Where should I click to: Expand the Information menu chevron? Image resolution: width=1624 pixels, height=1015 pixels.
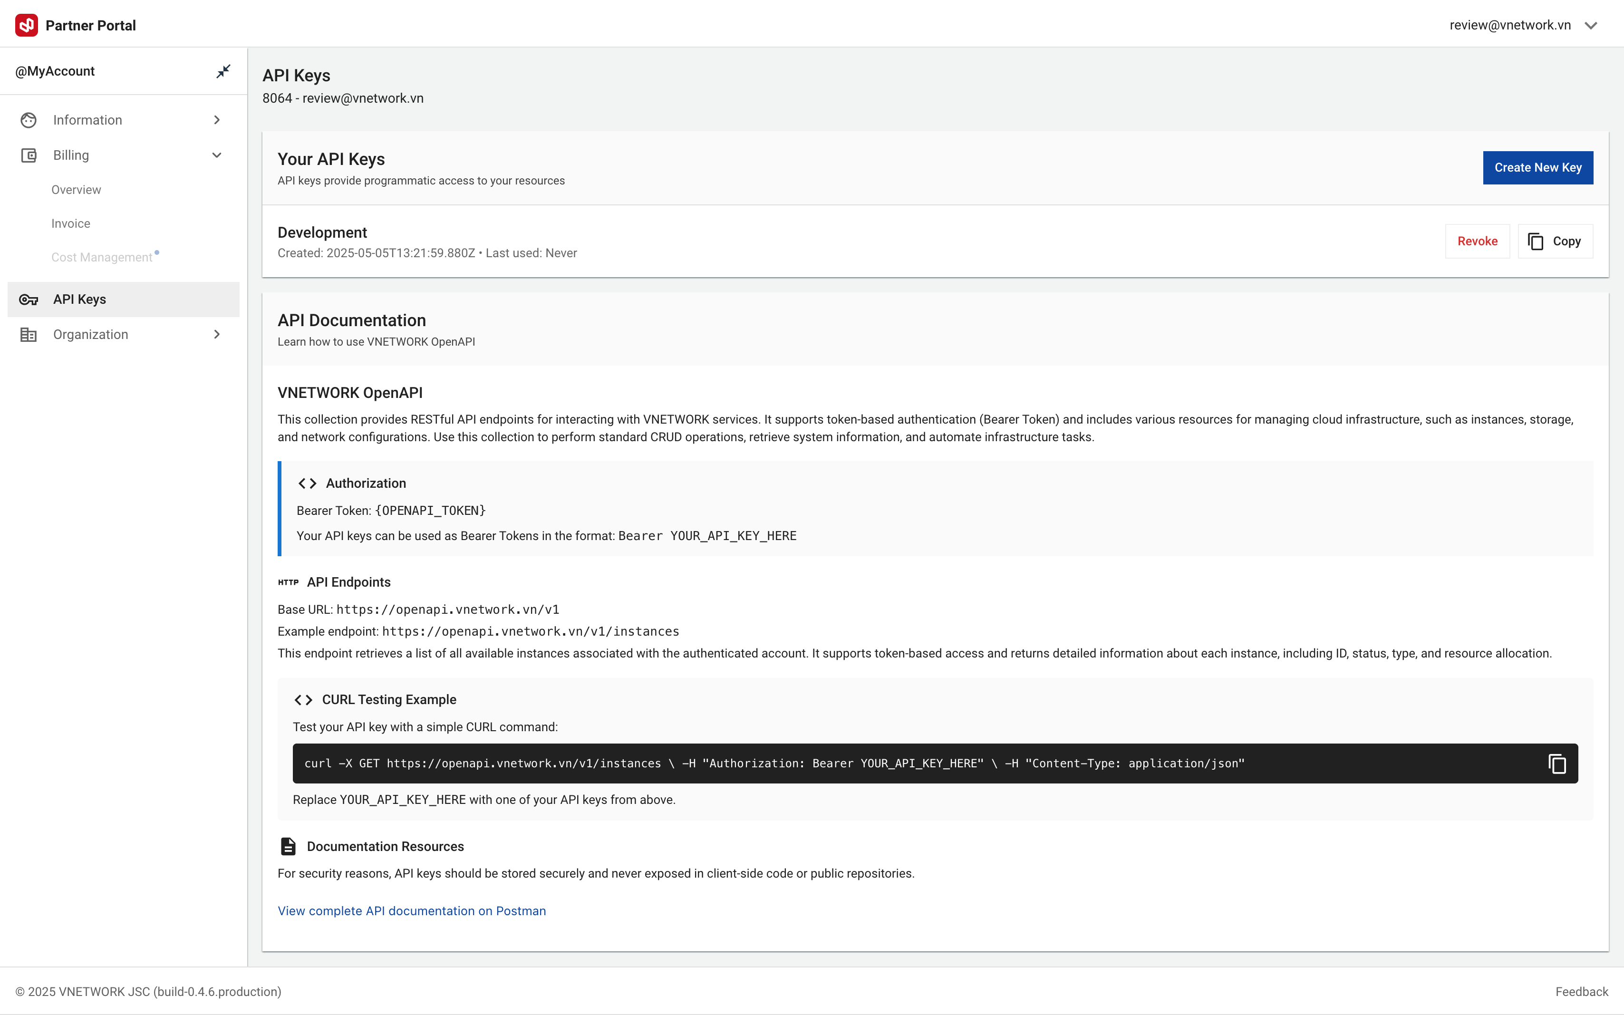[217, 120]
